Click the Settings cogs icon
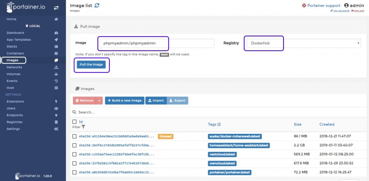The image size is (369, 181). (56, 129)
